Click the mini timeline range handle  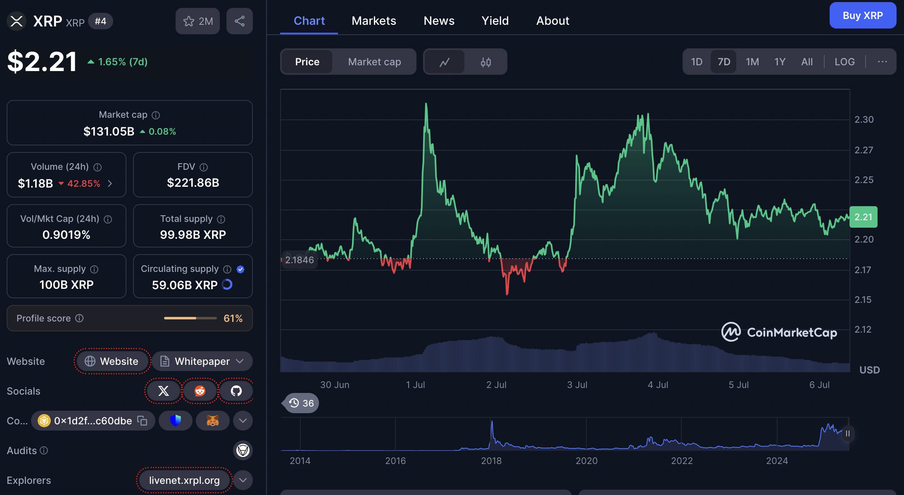pos(847,433)
